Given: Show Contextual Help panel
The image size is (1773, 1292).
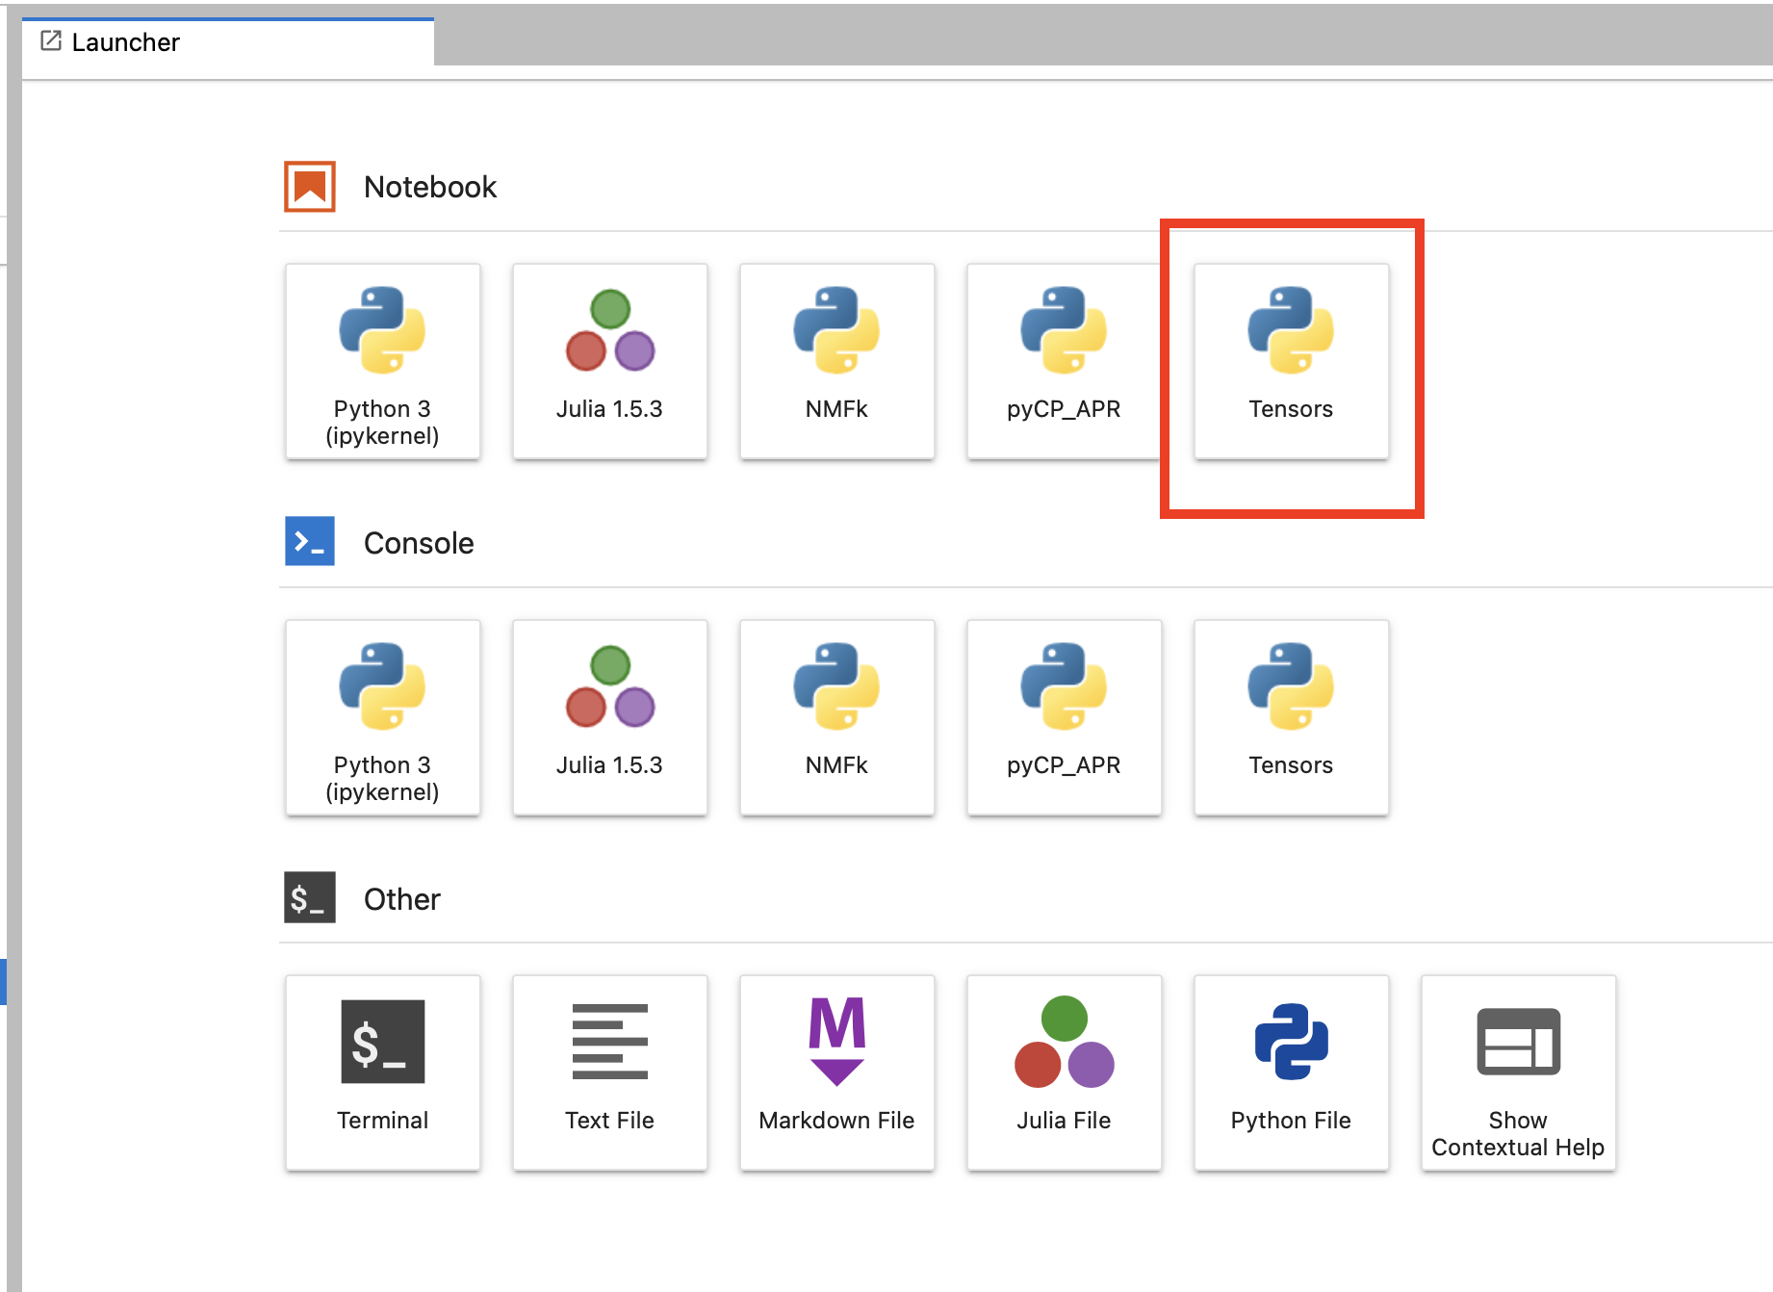Looking at the screenshot, I should [1518, 1072].
